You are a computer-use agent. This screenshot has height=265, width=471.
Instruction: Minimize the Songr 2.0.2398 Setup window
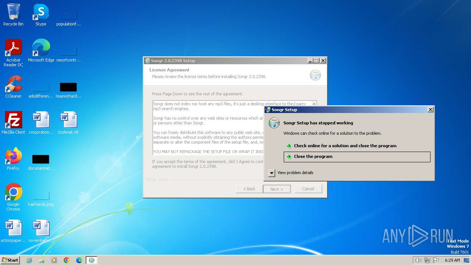310,61
